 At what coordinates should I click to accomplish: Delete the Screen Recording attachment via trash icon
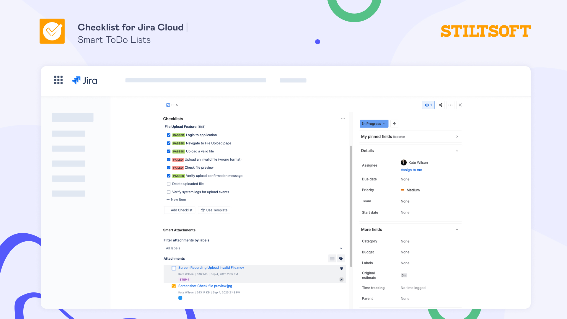341,268
